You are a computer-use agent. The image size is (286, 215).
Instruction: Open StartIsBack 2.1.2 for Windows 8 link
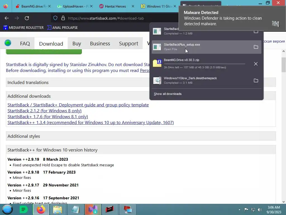tap(44, 111)
